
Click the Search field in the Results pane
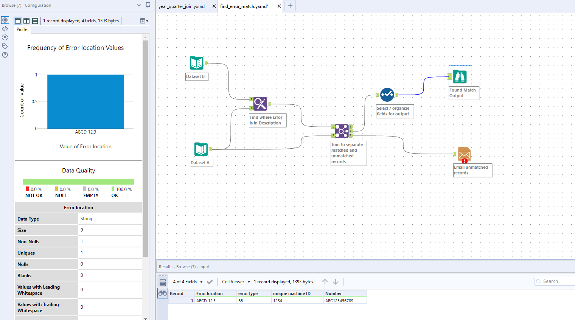tap(556, 281)
